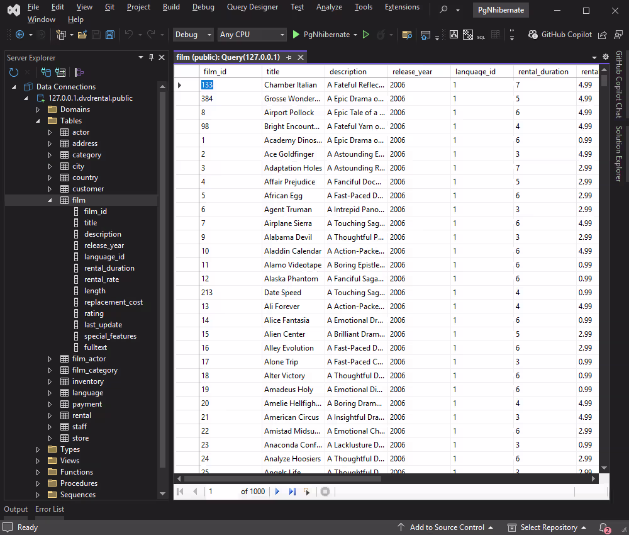Jump to the last record with the end arrow
This screenshot has height=535, width=629.
292,491
